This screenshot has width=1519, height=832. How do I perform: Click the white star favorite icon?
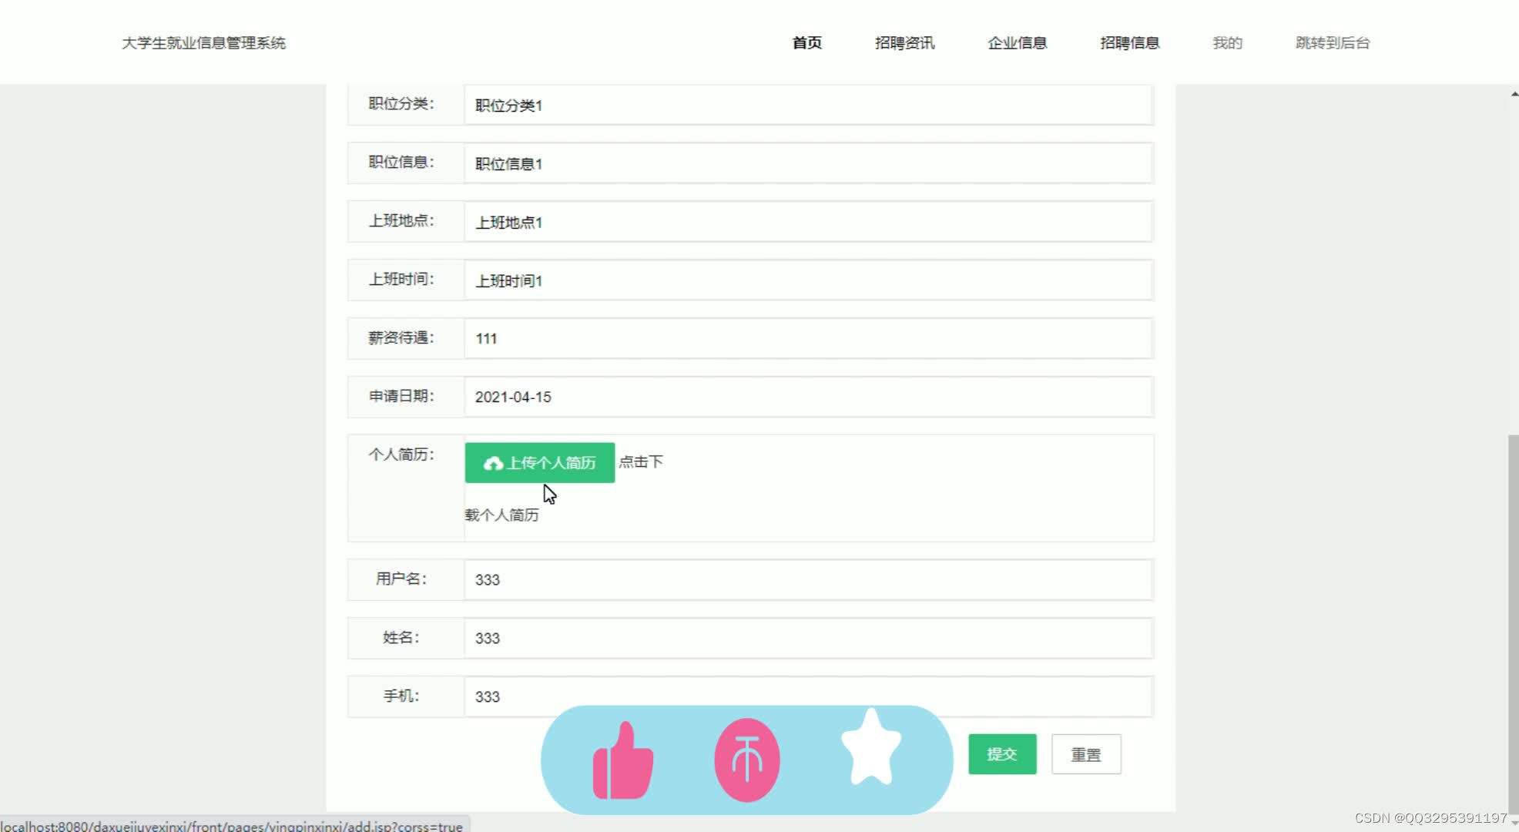(x=871, y=747)
